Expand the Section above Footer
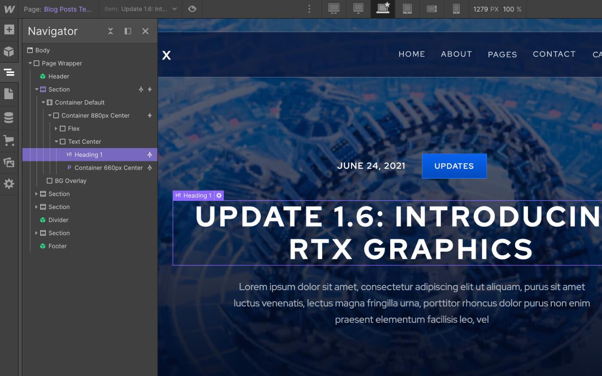 click(36, 233)
